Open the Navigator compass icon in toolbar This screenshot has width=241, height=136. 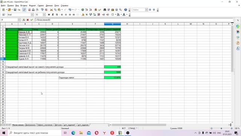click(109, 10)
